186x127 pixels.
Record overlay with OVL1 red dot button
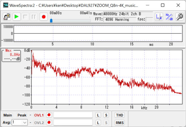pyautogui.click(x=49, y=115)
